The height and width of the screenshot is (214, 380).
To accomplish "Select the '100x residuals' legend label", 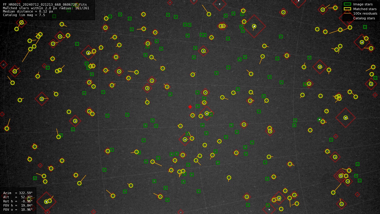I will [x=365, y=14].
